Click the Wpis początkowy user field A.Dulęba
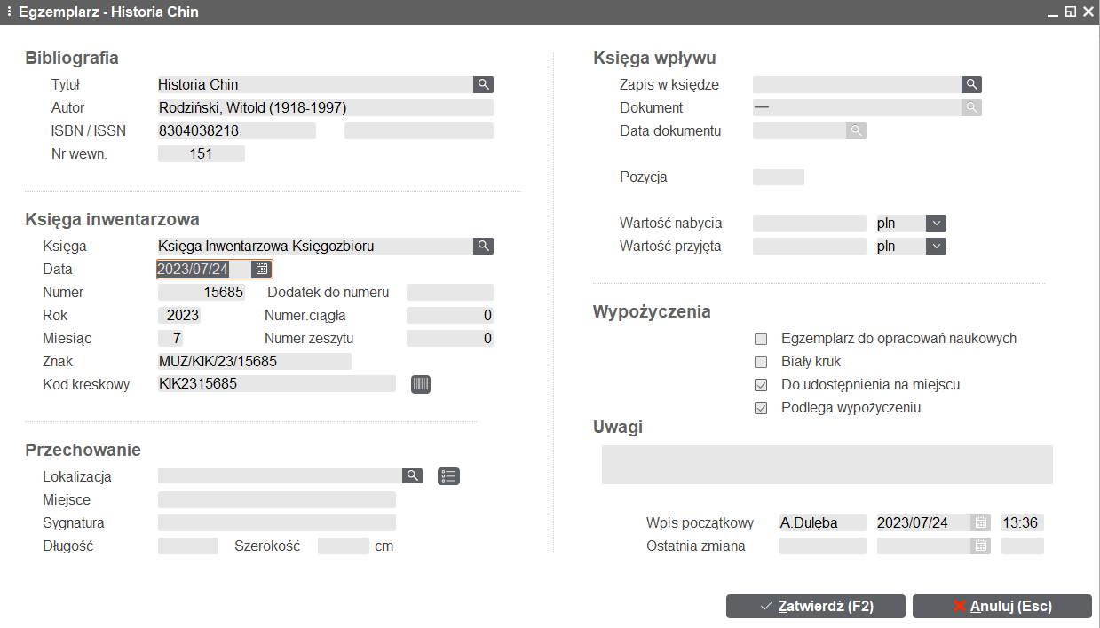This screenshot has height=628, width=1100. tap(823, 522)
